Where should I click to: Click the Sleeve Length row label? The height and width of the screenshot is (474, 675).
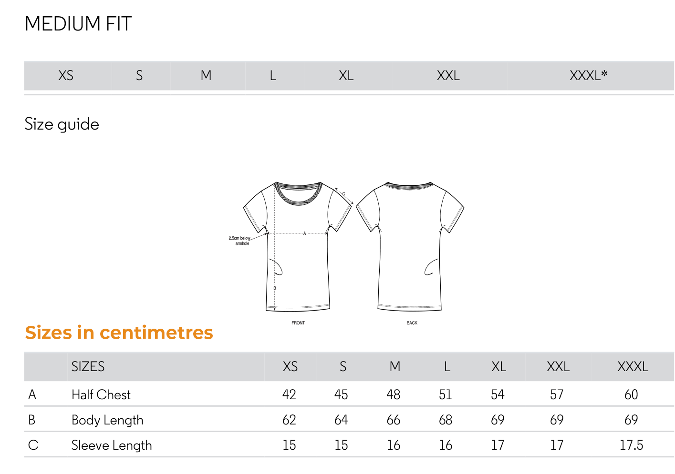112,445
